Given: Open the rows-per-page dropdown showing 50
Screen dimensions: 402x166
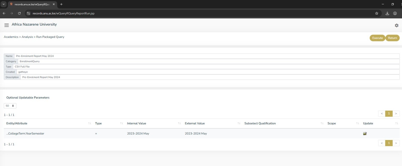Looking at the screenshot, I should click(x=10, y=106).
